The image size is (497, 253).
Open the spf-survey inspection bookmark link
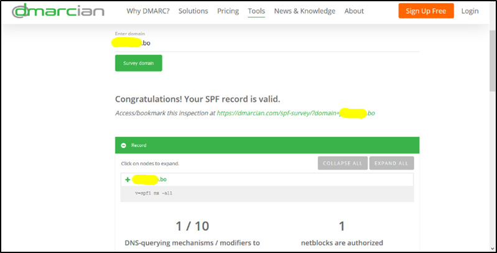tap(295, 113)
